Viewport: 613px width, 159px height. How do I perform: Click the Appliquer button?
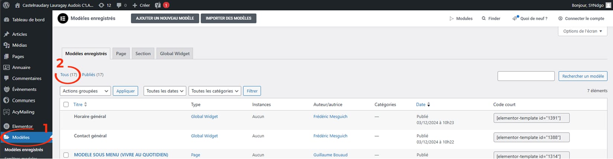point(126,91)
